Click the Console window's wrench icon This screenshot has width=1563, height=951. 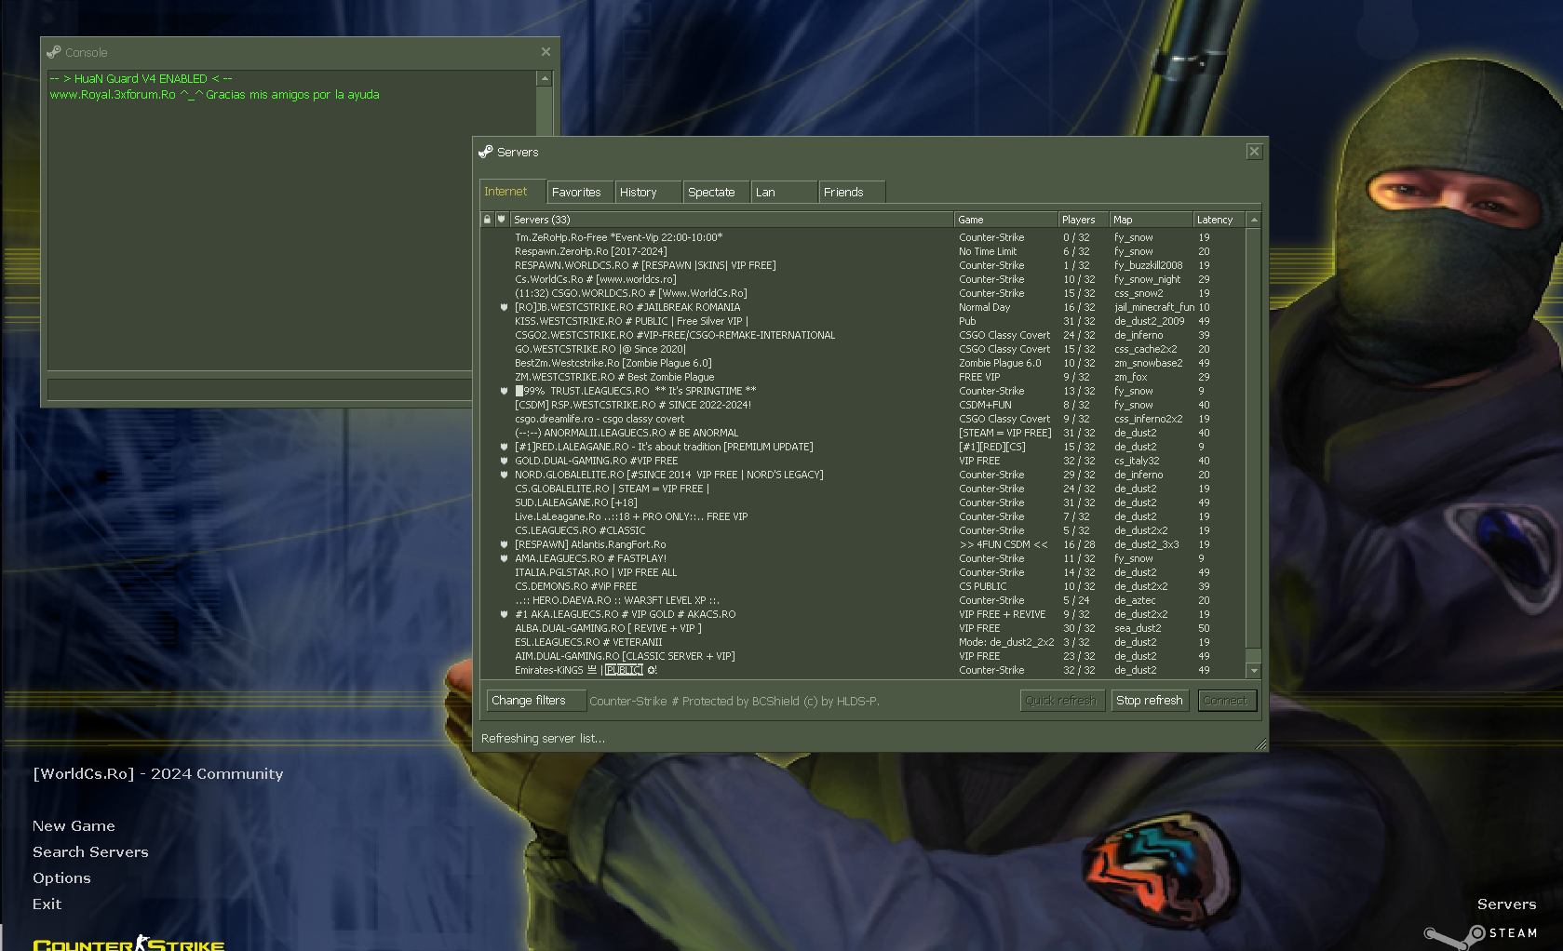pos(54,52)
